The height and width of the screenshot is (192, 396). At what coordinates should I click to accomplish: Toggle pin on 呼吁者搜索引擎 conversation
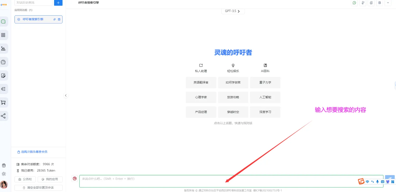tap(54, 19)
